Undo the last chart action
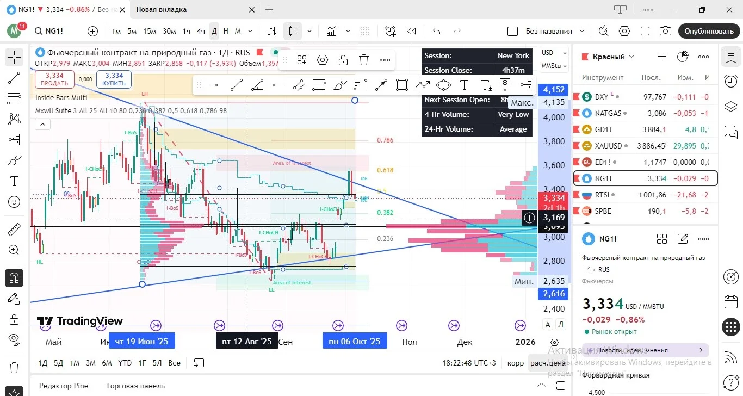 click(436, 31)
